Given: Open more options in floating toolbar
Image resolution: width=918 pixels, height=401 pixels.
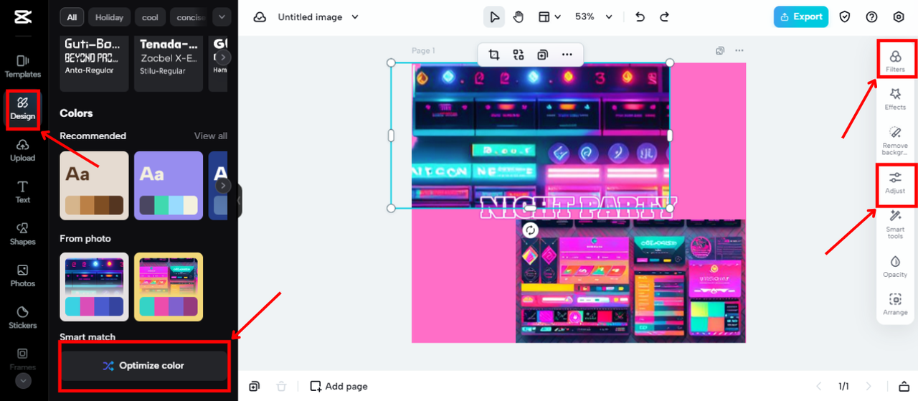Looking at the screenshot, I should point(567,55).
